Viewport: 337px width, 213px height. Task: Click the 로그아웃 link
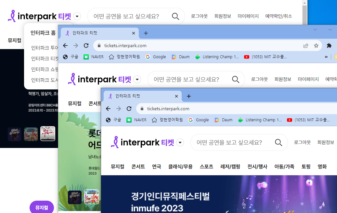(x=302, y=142)
